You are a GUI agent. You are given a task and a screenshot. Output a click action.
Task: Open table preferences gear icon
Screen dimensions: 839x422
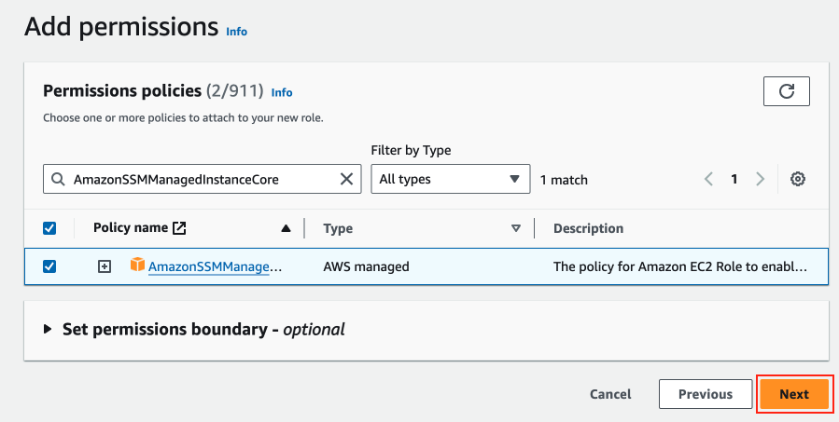click(798, 179)
